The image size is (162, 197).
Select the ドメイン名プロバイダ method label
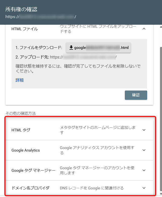(30, 188)
